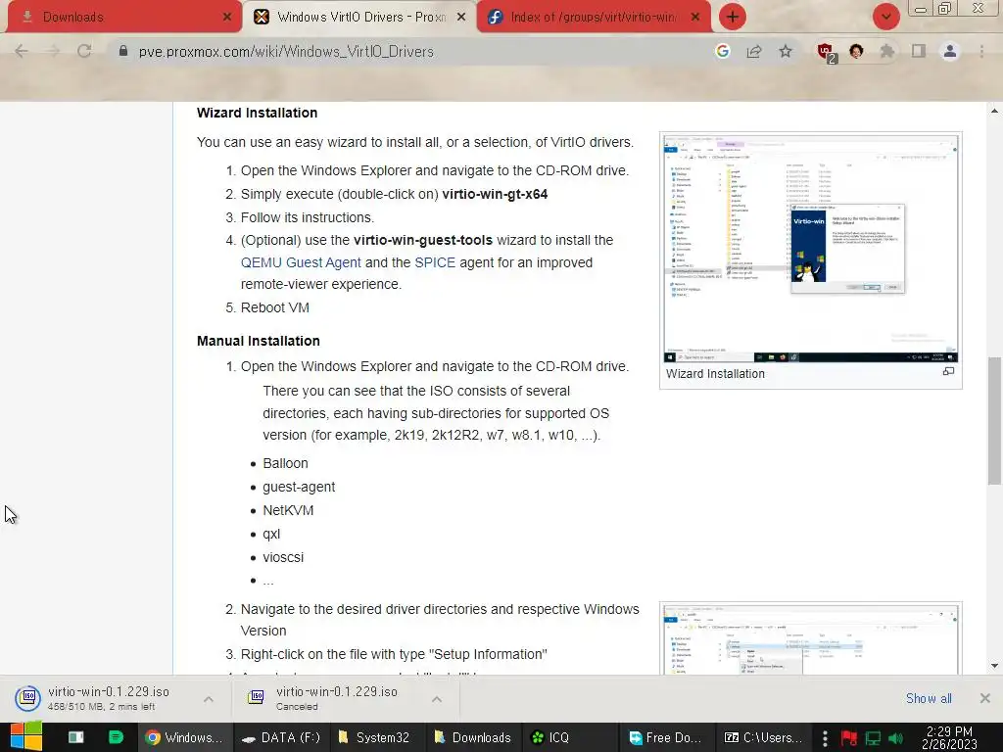Viewport: 1003px width, 752px height.
Task: Open the uBlock shield extension icon
Action: 826,52
